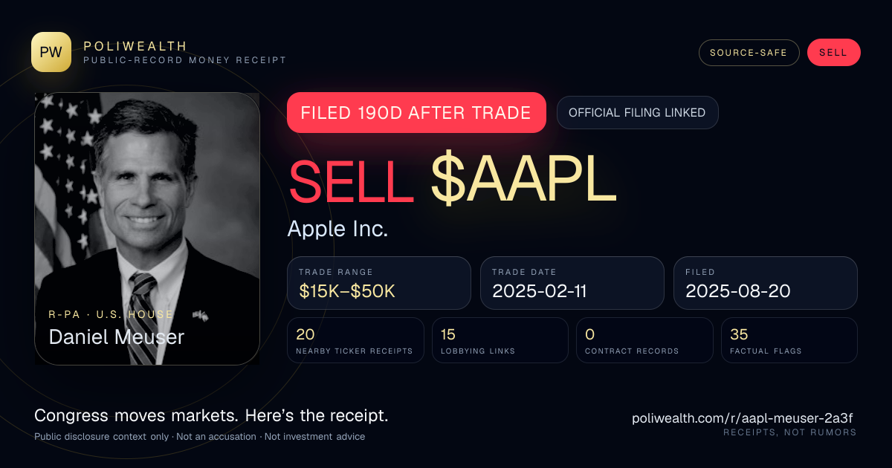Click the red SELL headline word
The image size is (892, 468).
351,181
